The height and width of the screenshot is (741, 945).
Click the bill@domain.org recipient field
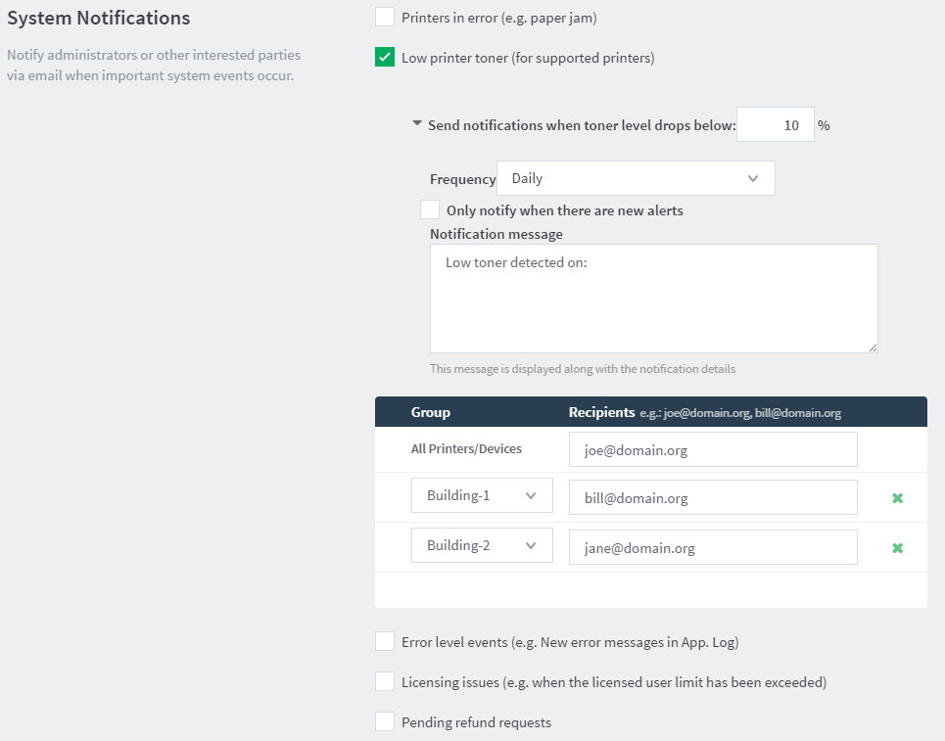click(x=713, y=497)
